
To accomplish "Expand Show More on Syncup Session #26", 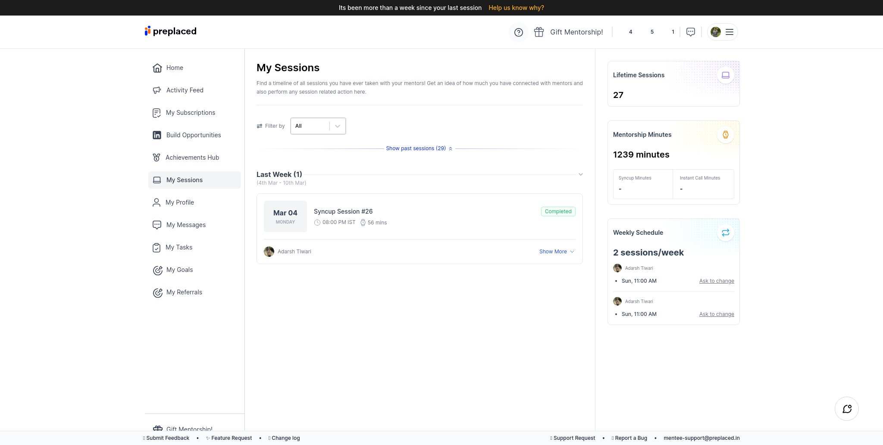I will coord(557,252).
